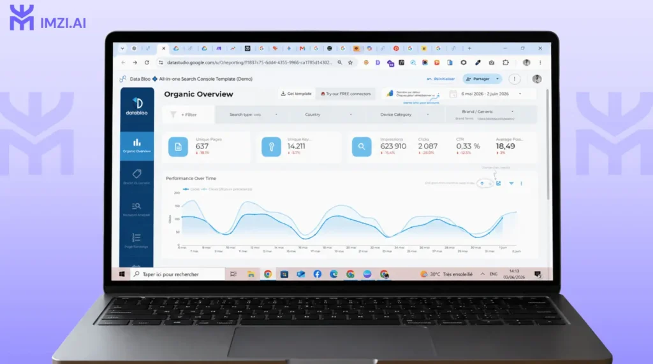The width and height of the screenshot is (653, 364).
Task: Switch to the red Pinterest browser tab
Action: 396,48
